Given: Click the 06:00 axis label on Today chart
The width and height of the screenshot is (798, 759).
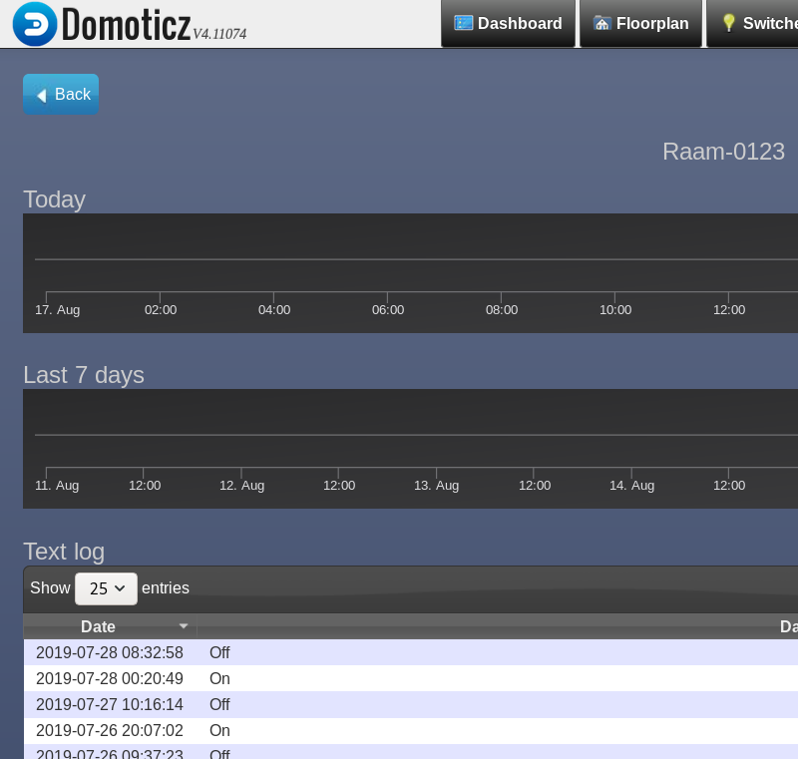Looking at the screenshot, I should (388, 310).
